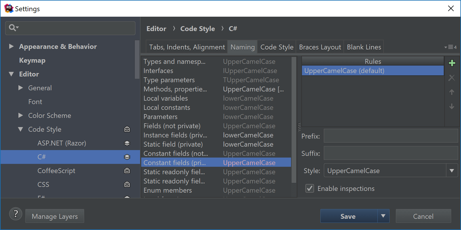
Task: Expand the General node
Action: [x=20, y=88]
